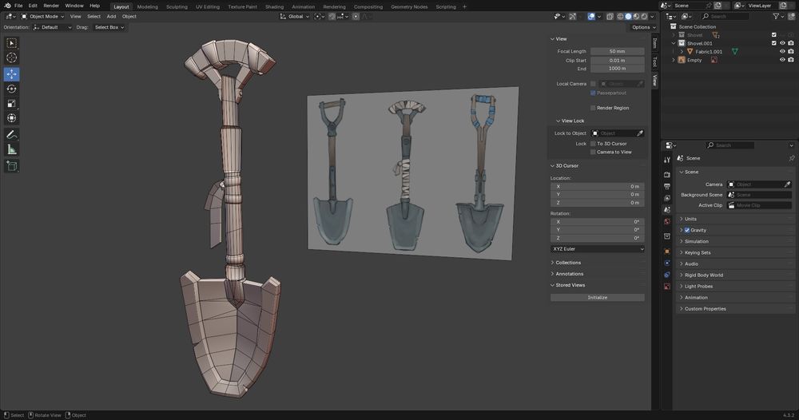Expand the Rigid Body World panel

click(x=703, y=275)
